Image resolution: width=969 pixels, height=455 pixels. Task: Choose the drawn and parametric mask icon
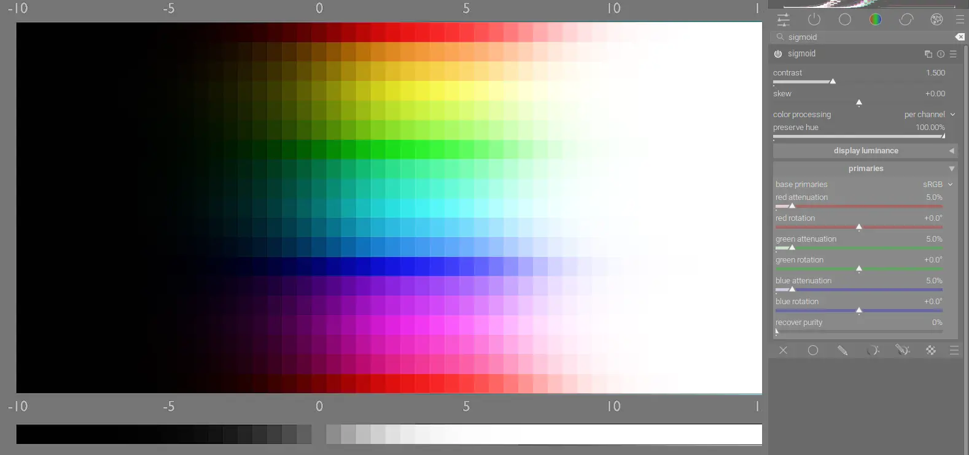click(x=901, y=350)
